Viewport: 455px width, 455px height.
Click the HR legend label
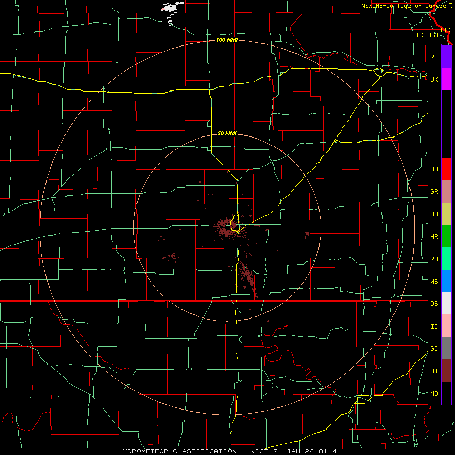click(434, 237)
